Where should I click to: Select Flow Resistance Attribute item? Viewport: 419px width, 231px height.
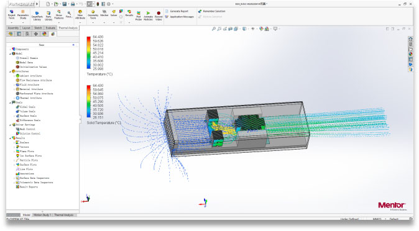coord(34,80)
